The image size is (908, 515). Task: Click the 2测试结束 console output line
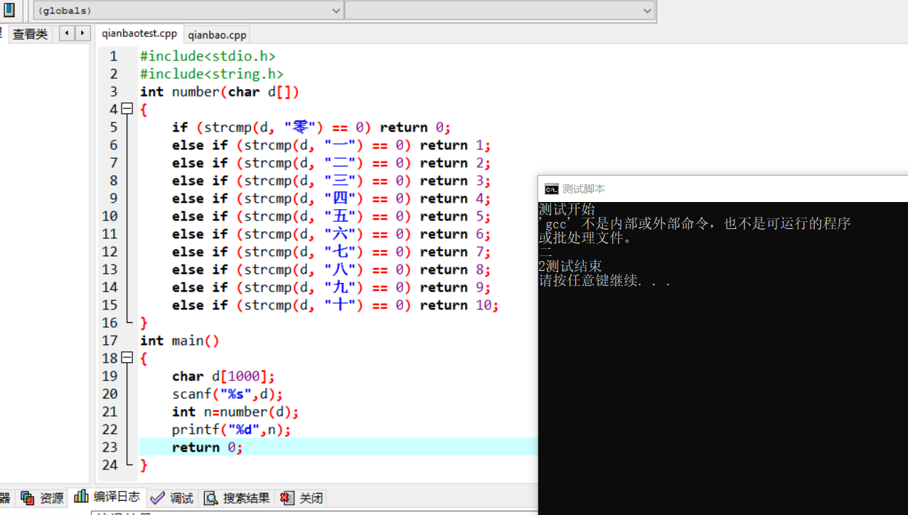571,266
